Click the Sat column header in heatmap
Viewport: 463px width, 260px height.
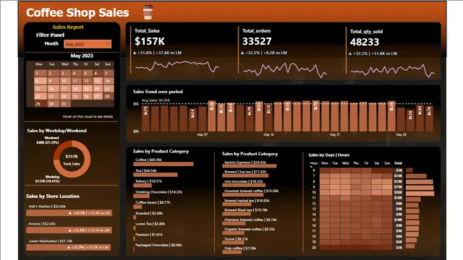(x=376, y=163)
